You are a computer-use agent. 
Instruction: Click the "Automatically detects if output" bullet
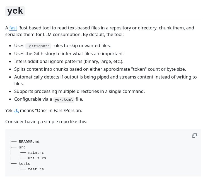point(105,80)
